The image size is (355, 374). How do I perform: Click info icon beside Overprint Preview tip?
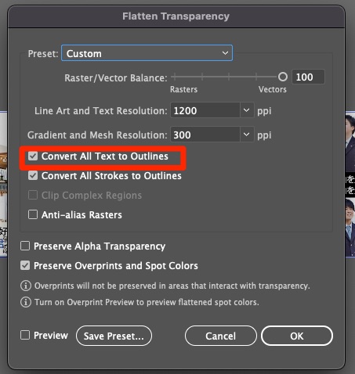tap(26, 302)
